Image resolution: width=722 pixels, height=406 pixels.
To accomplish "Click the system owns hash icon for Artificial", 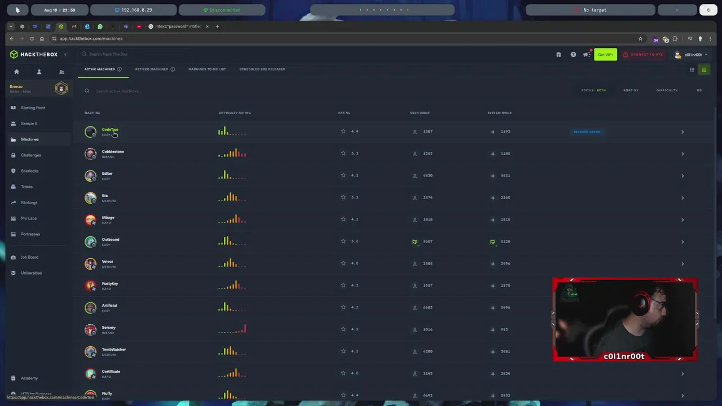I will click(x=492, y=308).
